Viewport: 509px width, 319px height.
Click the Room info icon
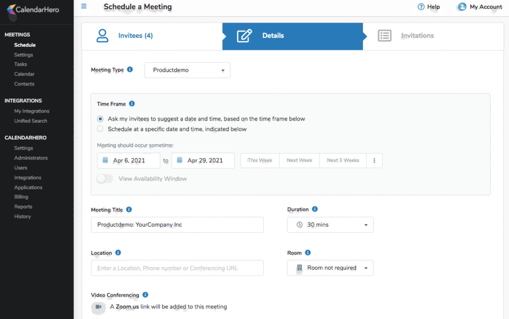(308, 253)
